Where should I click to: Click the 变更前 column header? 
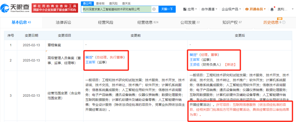[135, 35]
